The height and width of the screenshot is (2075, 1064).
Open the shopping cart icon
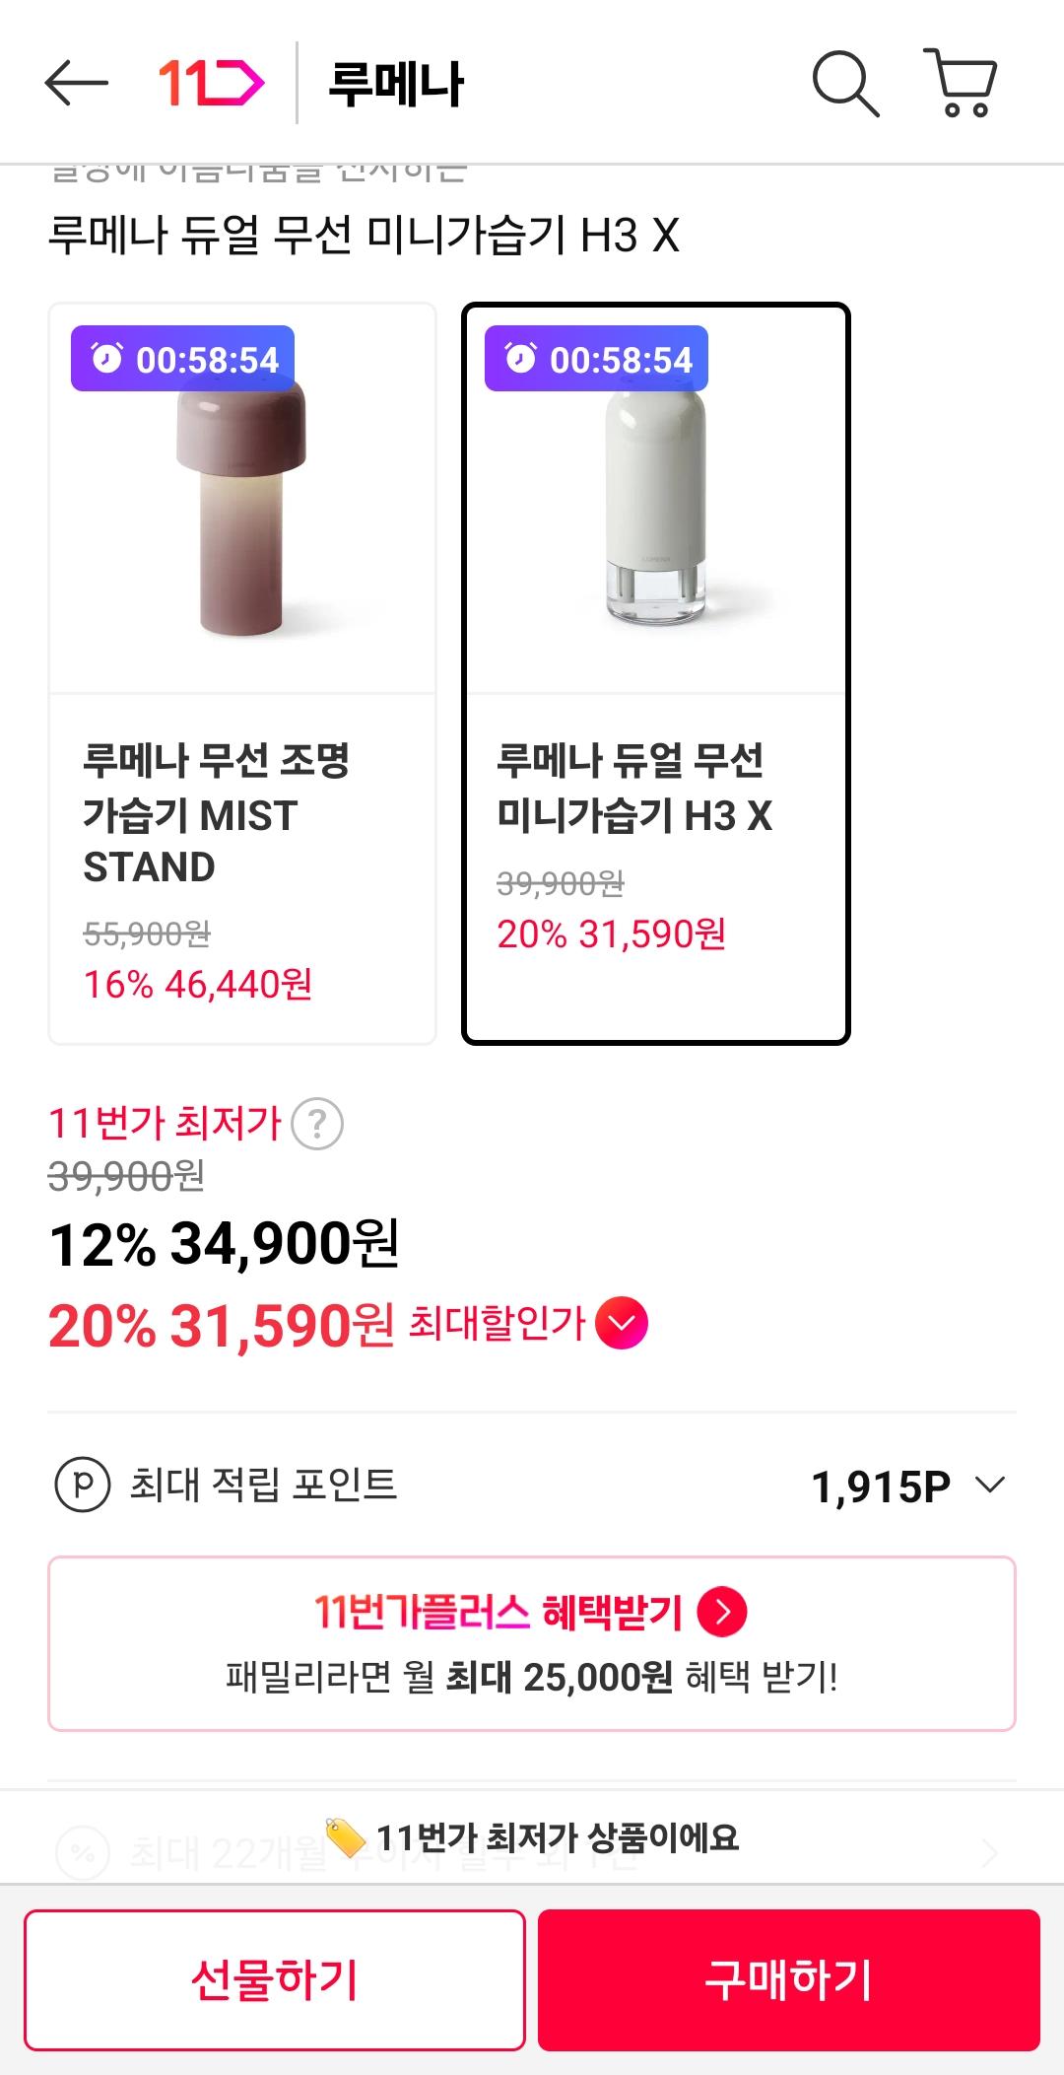[x=961, y=83]
